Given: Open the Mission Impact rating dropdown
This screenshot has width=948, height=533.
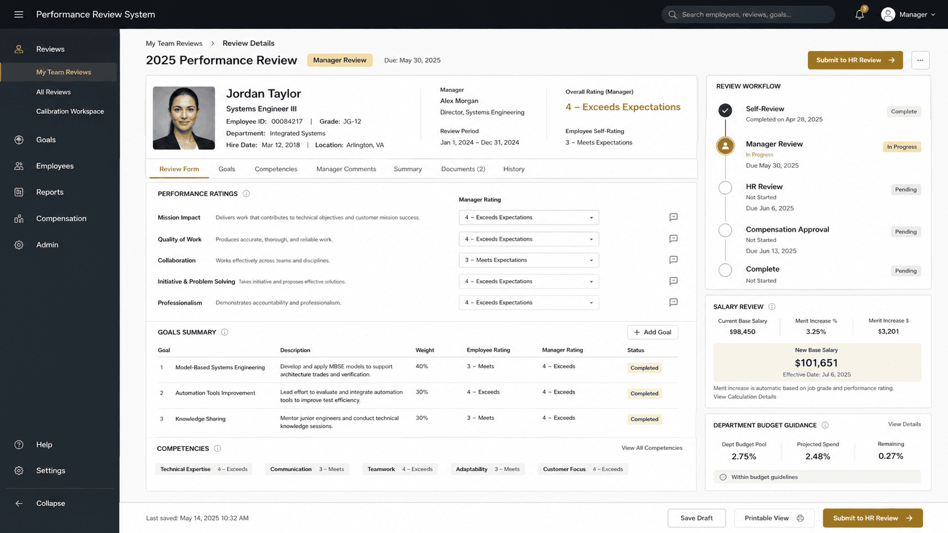Looking at the screenshot, I should (x=528, y=218).
